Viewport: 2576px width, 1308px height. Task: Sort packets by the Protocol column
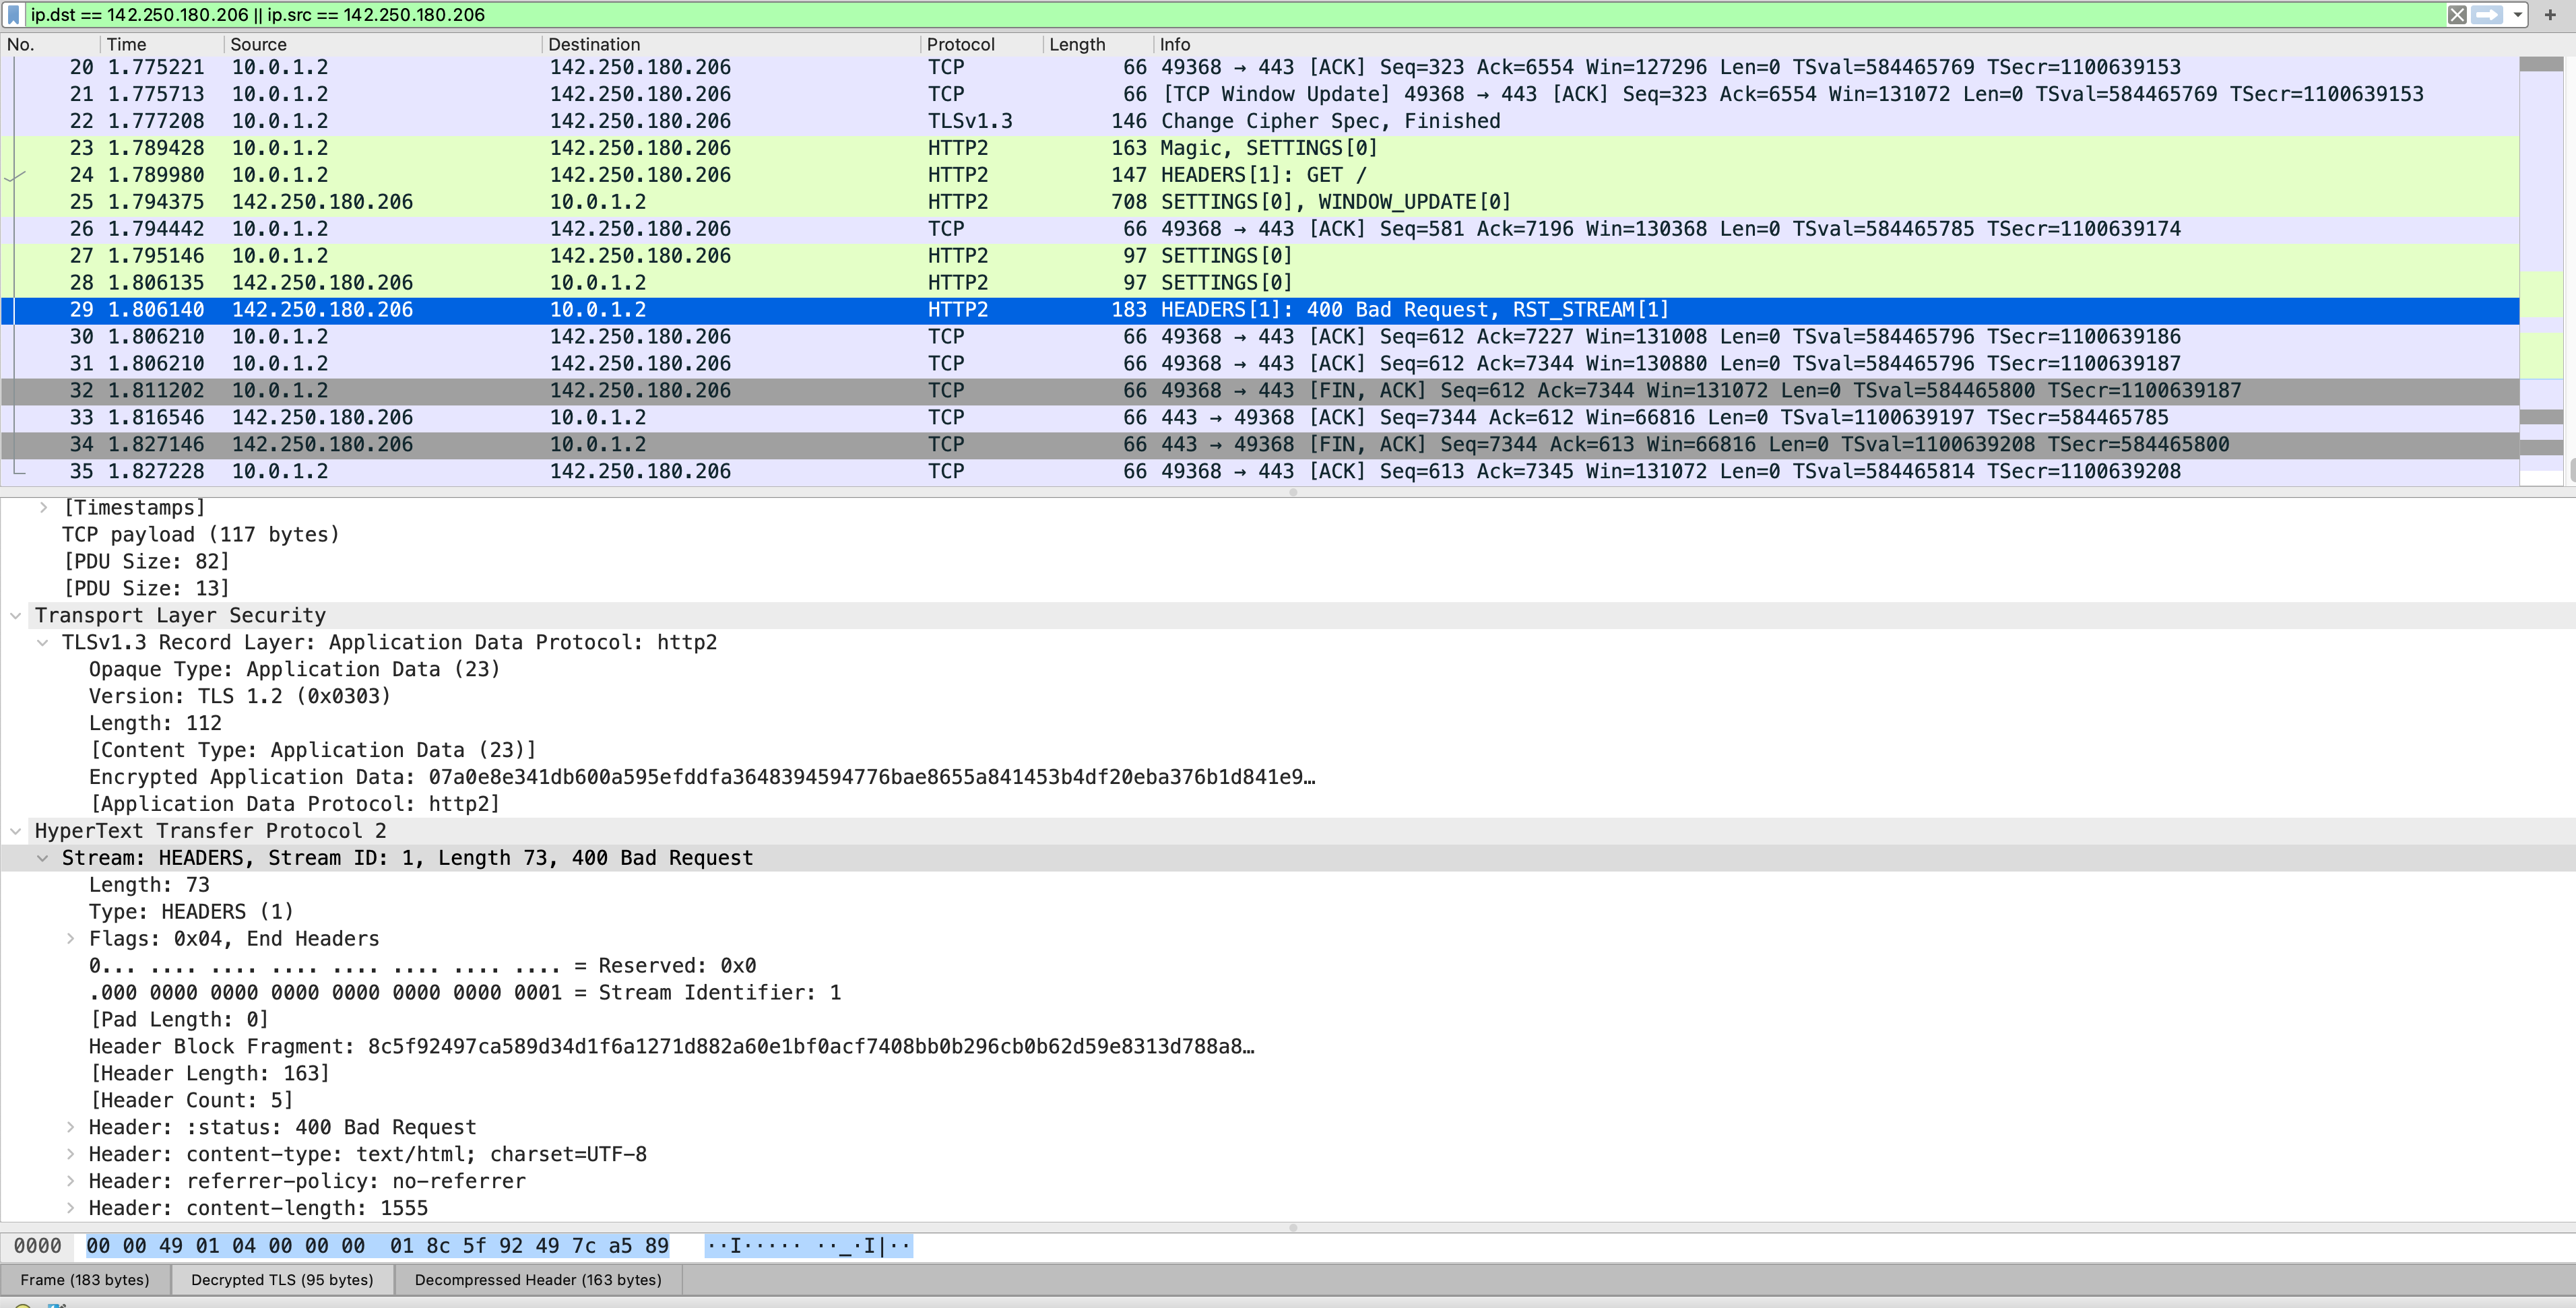pyautogui.click(x=982, y=44)
